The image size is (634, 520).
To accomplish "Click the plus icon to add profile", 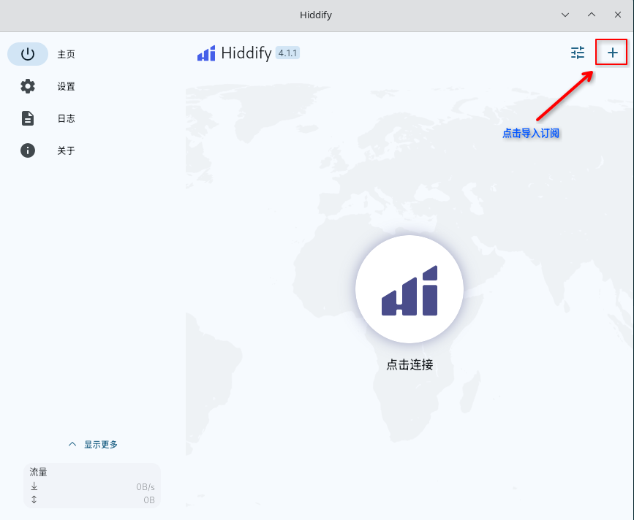I will point(613,53).
